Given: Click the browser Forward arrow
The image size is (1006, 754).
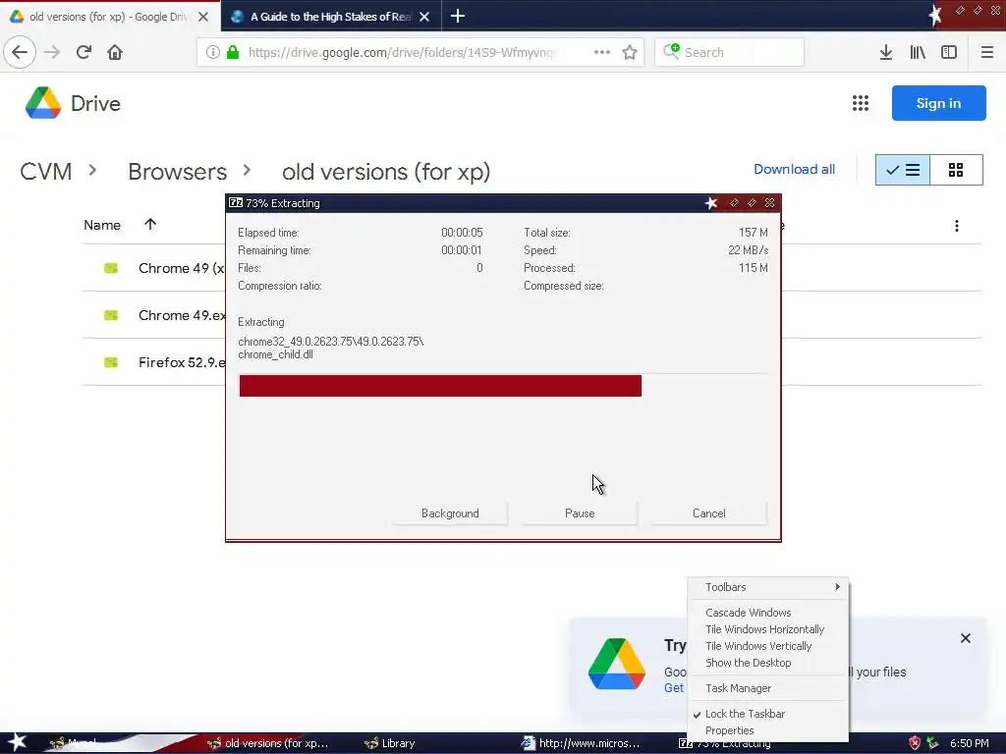Looking at the screenshot, I should point(52,52).
